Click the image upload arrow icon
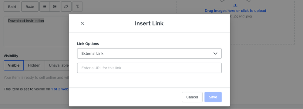 [x=235, y=5]
